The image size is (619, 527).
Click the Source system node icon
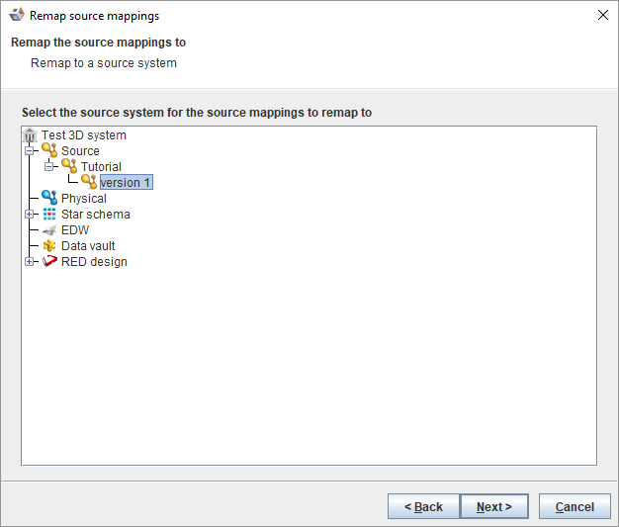point(49,151)
